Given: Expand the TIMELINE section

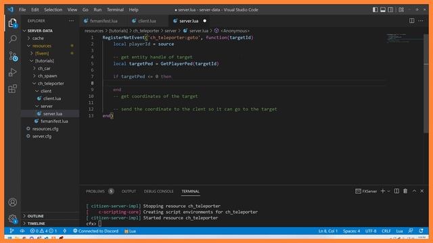Looking at the screenshot, I should (50, 223).
